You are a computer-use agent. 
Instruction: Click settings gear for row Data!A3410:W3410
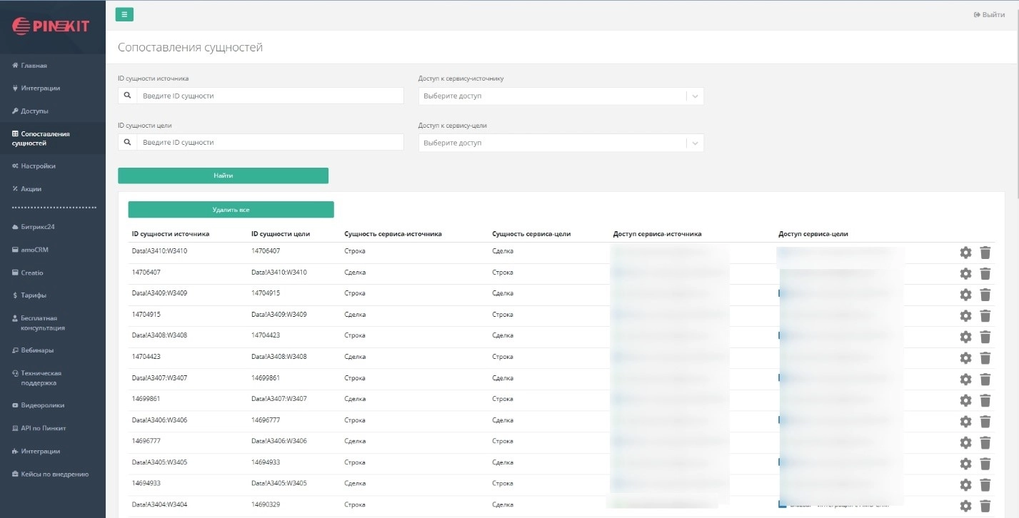pos(965,253)
